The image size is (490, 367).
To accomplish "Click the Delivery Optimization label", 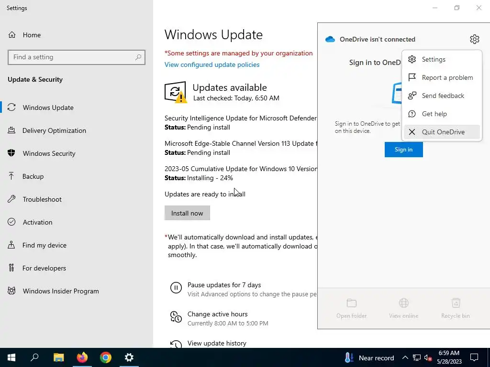I will pyautogui.click(x=54, y=130).
